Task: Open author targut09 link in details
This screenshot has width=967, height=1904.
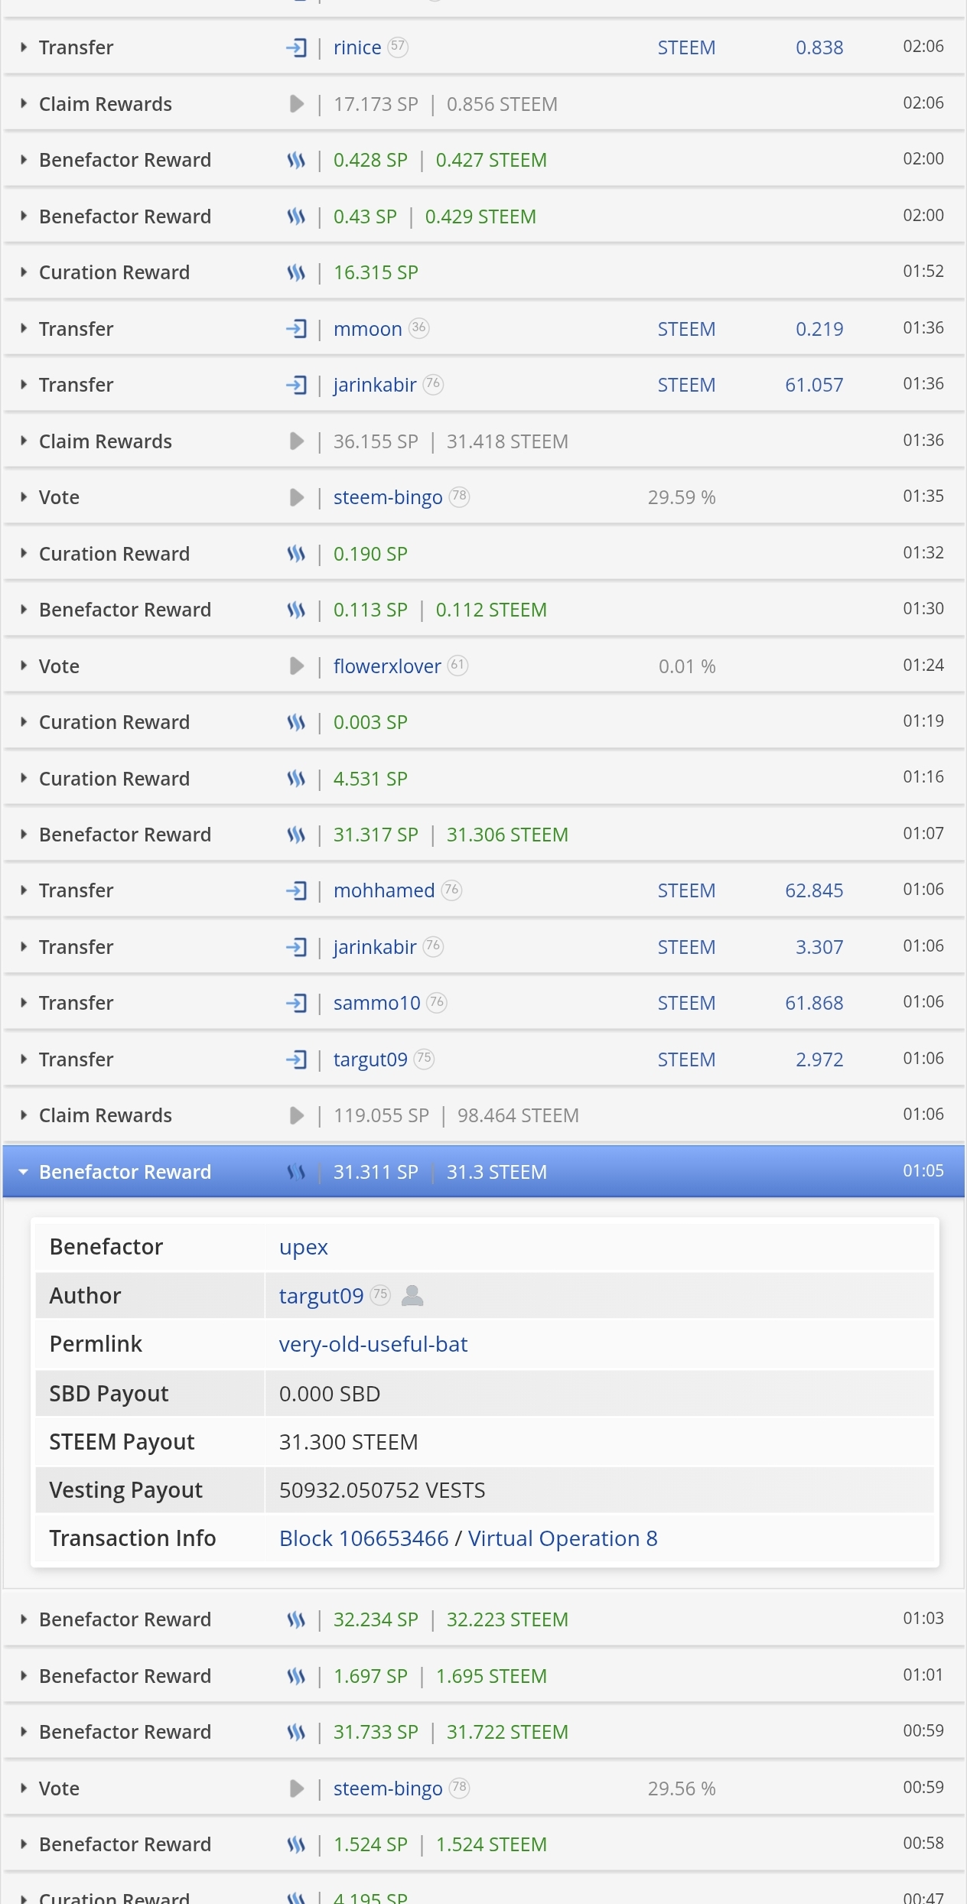Action: point(321,1296)
